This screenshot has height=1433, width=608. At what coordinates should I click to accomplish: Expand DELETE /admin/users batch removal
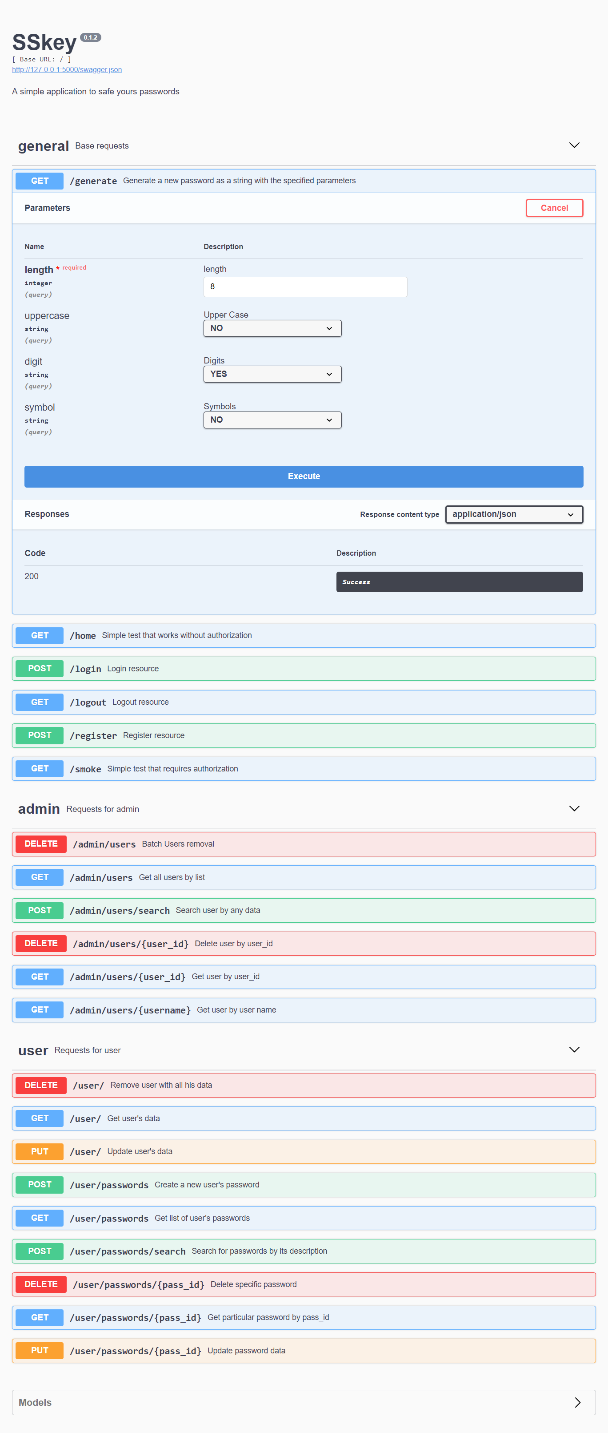pos(304,844)
